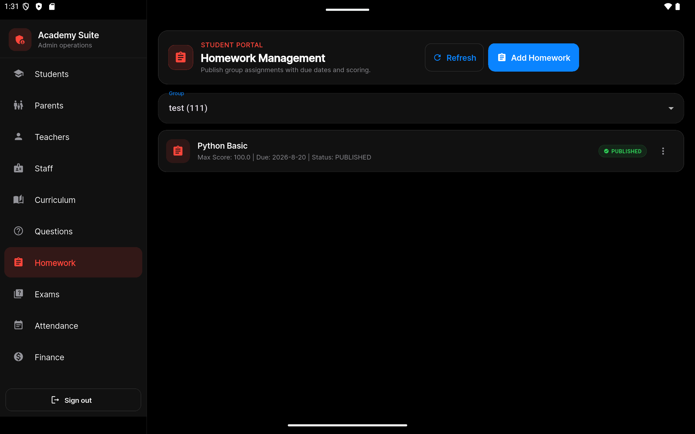695x434 pixels.
Task: Click the Refresh button
Action: pyautogui.click(x=454, y=58)
